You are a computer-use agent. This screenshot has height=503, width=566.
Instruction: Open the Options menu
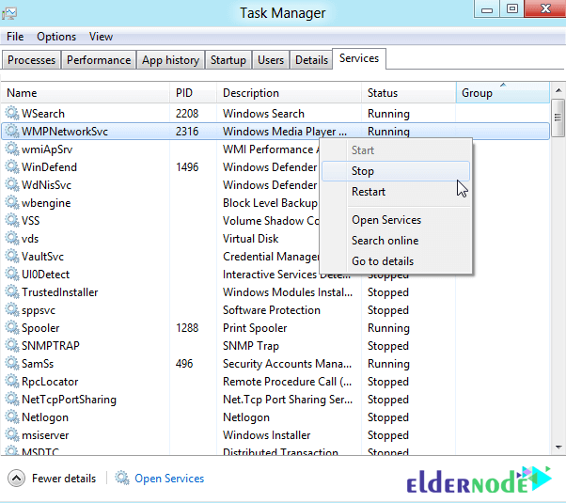tap(56, 37)
